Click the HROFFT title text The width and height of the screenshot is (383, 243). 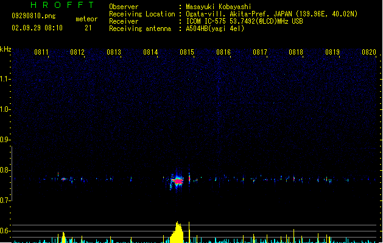63,5
